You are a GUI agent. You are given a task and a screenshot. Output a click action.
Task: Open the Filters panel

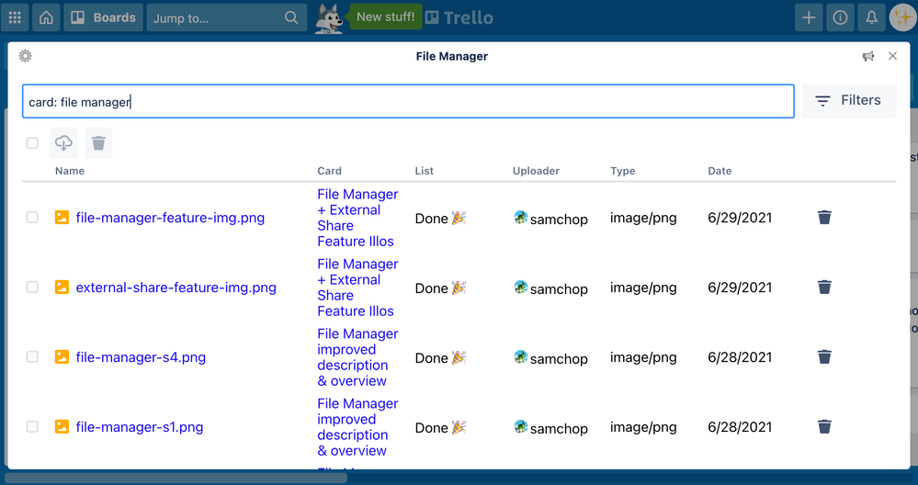coord(848,101)
